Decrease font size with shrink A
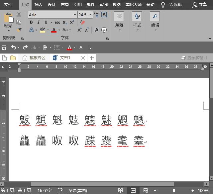 pyautogui.click(x=87, y=30)
